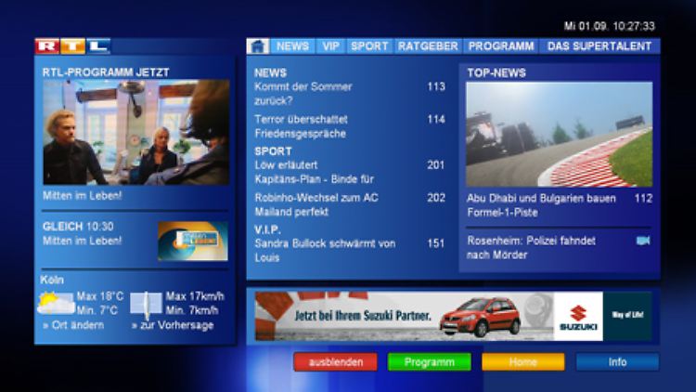Open the Formula 1 top news image
This screenshot has height=392, width=696.
559,134
